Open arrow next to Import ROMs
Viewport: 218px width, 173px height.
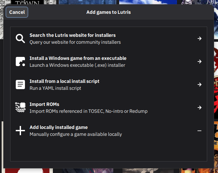coord(200,108)
